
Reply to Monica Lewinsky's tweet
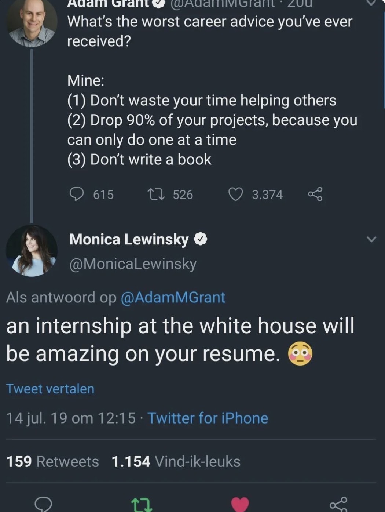point(43,504)
